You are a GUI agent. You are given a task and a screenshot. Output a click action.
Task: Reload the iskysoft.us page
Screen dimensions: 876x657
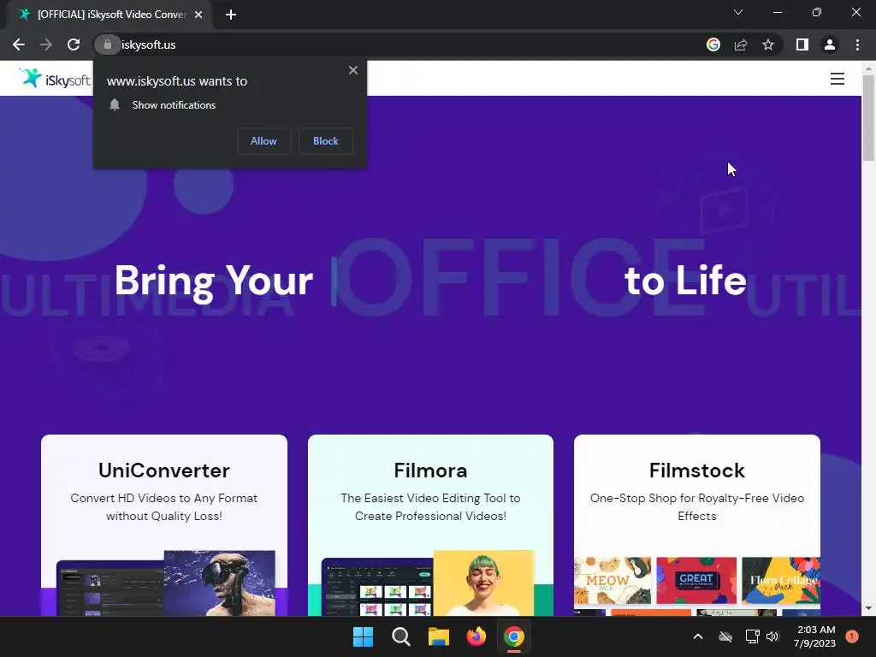tap(74, 44)
